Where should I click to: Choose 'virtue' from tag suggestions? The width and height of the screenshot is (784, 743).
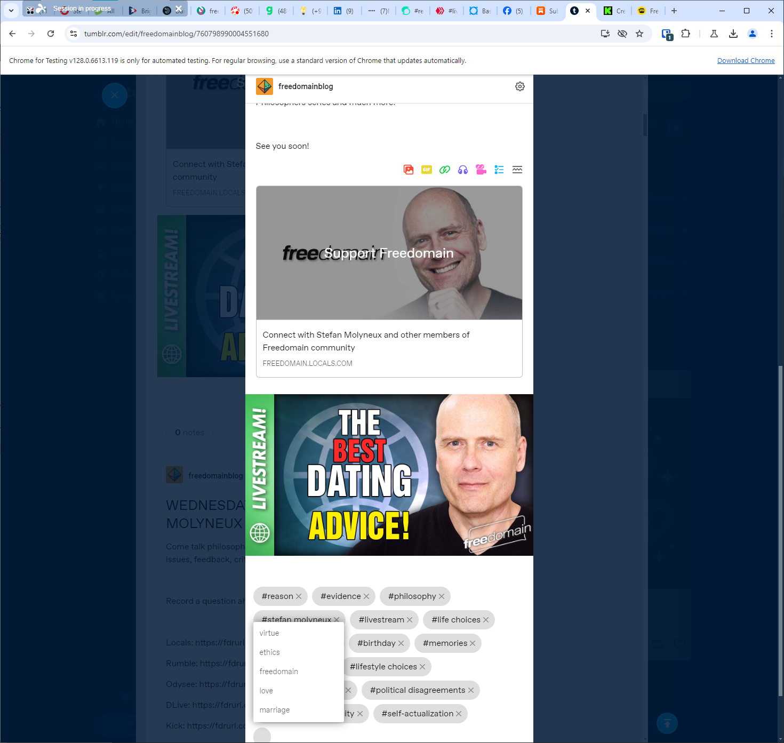[299, 633]
